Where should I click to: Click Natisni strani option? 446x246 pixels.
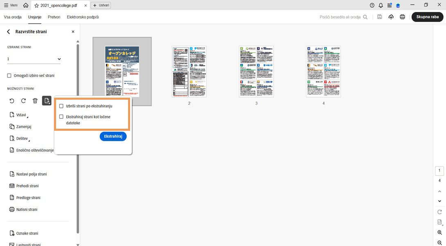24,209
